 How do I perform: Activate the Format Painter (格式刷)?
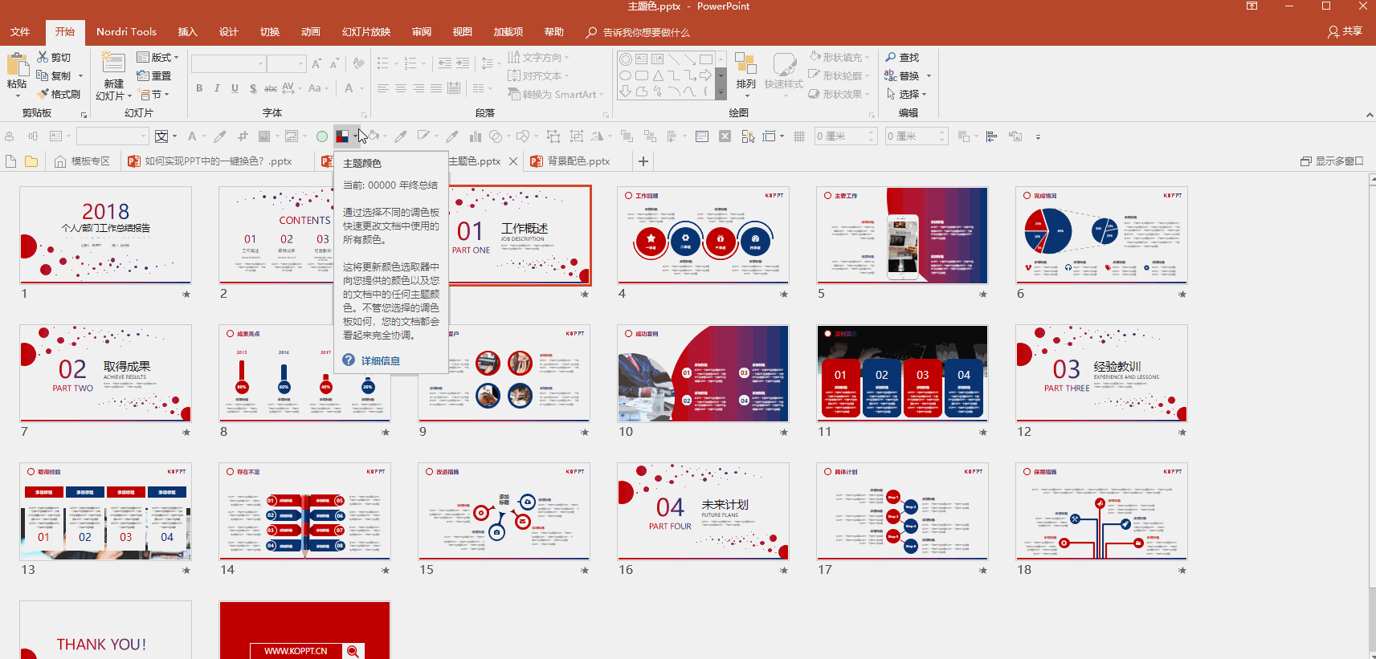coord(59,95)
